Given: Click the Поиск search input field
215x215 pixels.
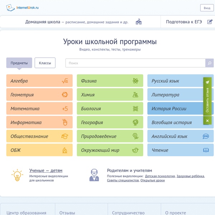Looking at the screenshot, I should tap(135, 63).
